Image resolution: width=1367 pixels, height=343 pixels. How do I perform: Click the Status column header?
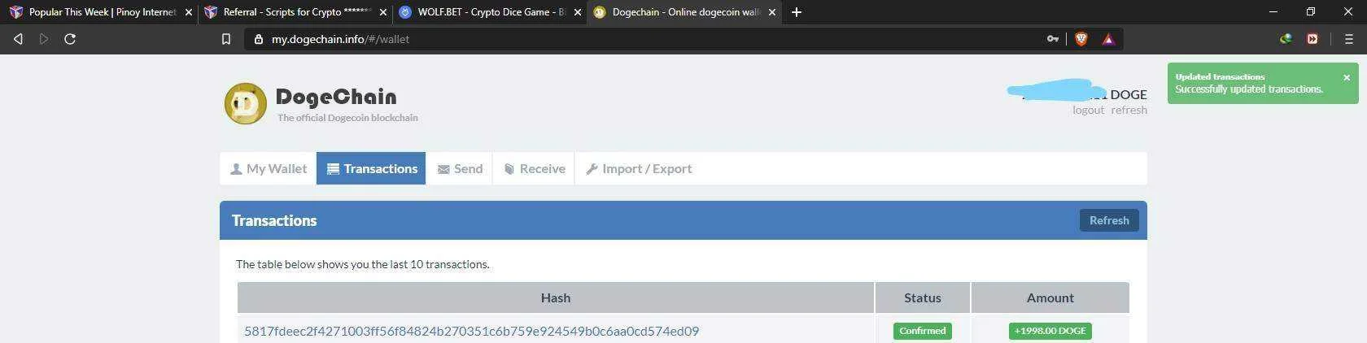pos(923,297)
